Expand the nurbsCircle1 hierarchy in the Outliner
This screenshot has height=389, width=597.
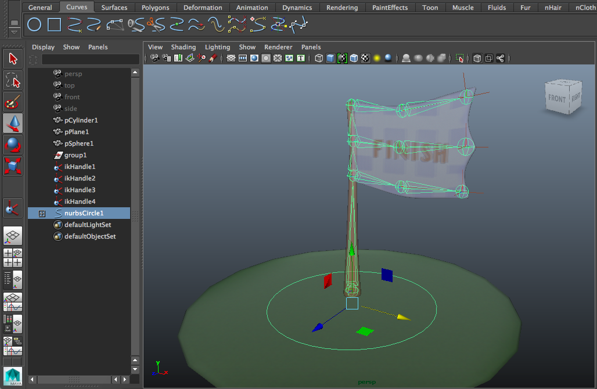(42, 213)
